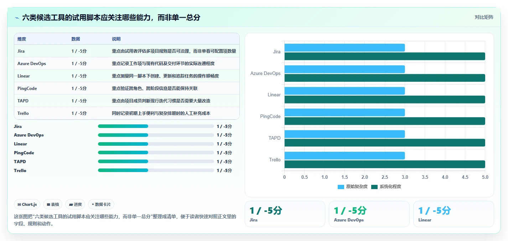Click the description starting 重点由试用者评估多项目规则
The image size is (508, 241).
(174, 51)
